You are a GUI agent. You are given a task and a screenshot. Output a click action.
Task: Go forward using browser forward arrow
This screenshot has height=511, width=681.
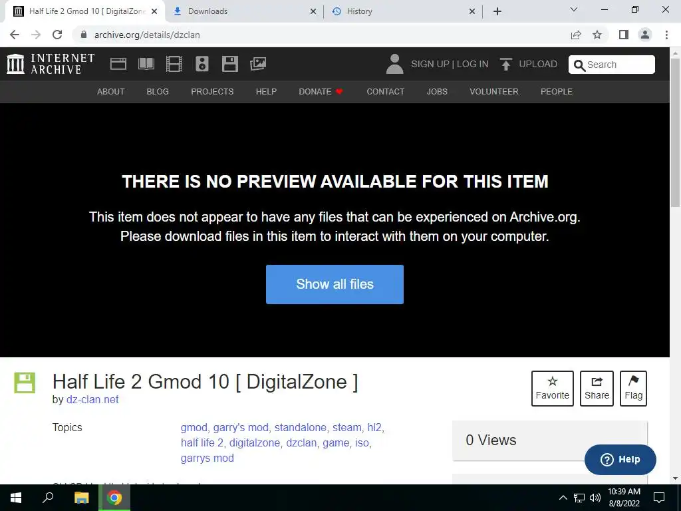tap(36, 35)
